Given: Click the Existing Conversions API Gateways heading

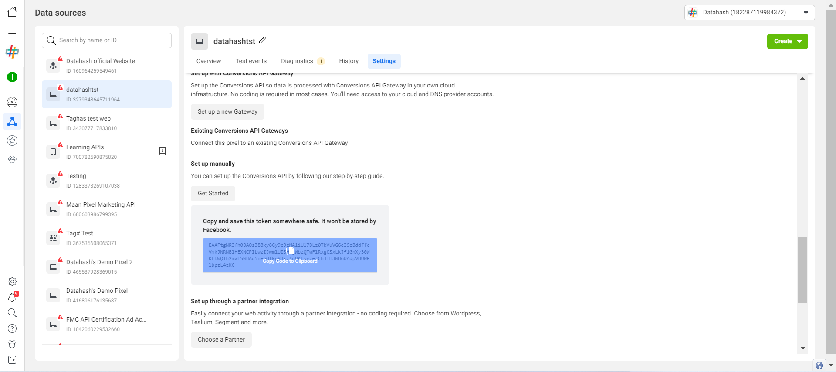Looking at the screenshot, I should [x=239, y=131].
